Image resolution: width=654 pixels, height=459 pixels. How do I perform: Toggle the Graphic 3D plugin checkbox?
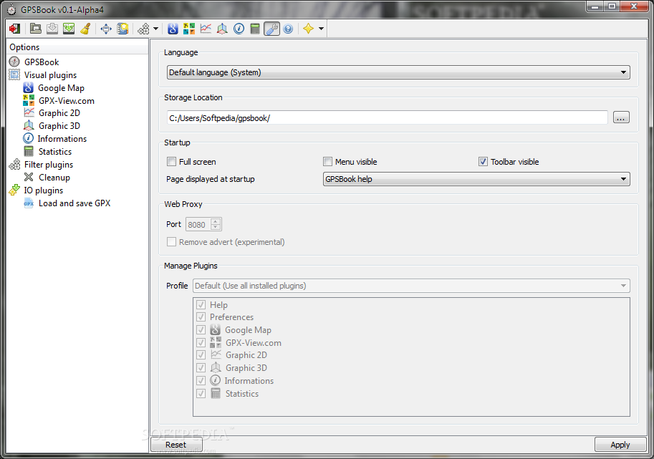(201, 367)
